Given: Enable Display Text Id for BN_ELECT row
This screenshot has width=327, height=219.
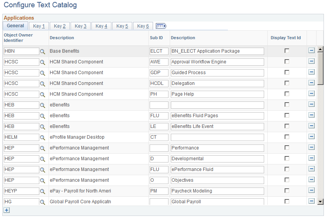Looking at the screenshot, I should pos(287,51).
